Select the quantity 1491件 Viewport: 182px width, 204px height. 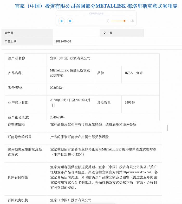click(130, 103)
